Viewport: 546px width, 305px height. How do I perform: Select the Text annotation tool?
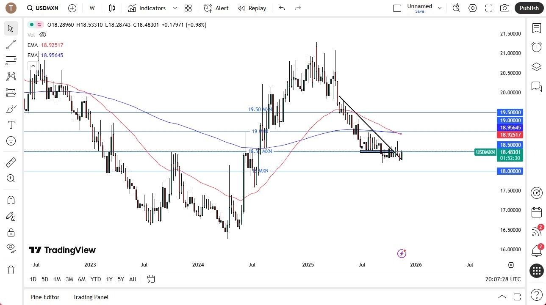coord(11,124)
